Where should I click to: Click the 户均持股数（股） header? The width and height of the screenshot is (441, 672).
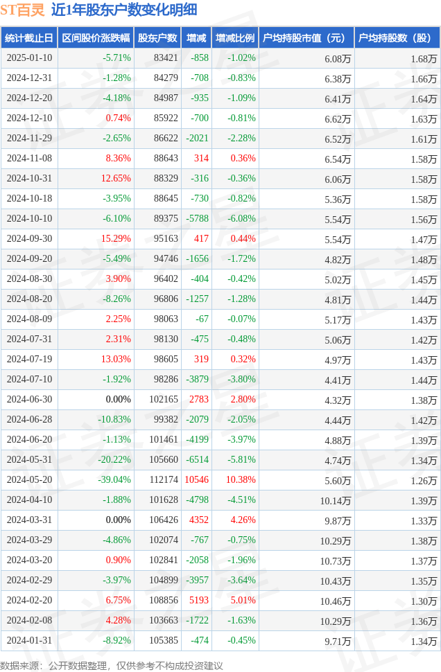click(396, 38)
